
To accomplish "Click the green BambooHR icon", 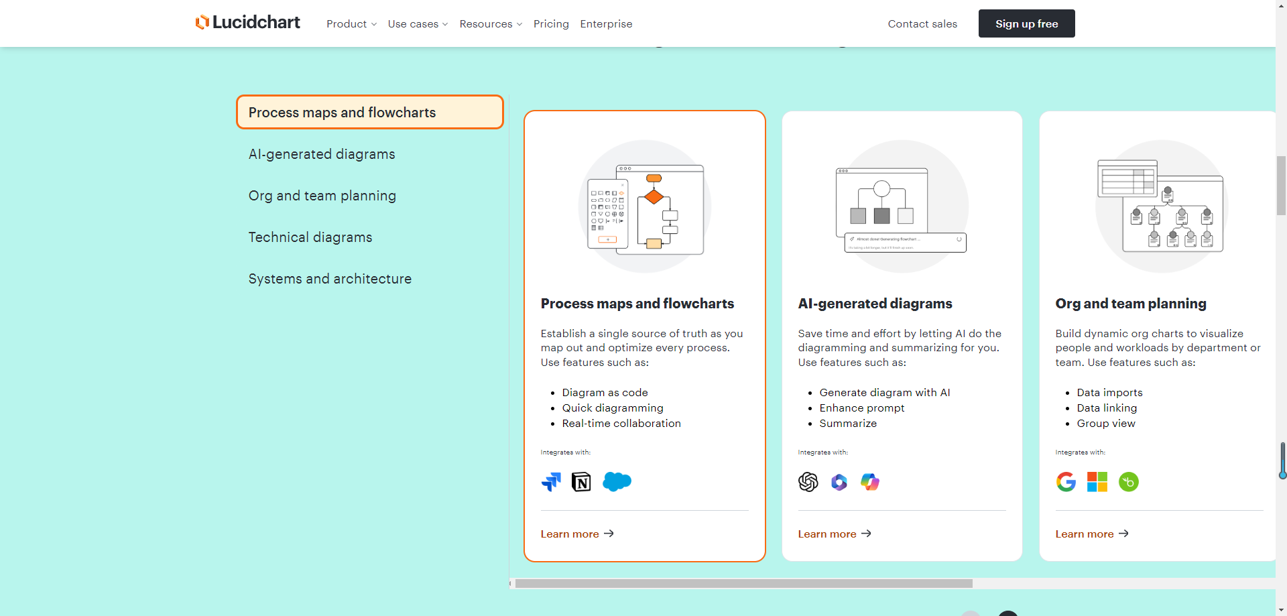I will pyautogui.click(x=1129, y=482).
